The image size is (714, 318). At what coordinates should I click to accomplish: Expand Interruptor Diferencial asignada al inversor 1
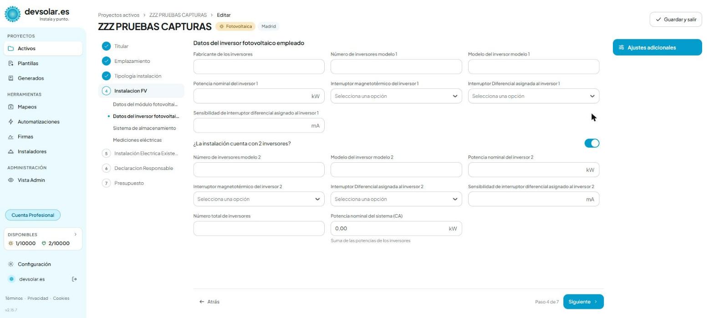tap(534, 96)
